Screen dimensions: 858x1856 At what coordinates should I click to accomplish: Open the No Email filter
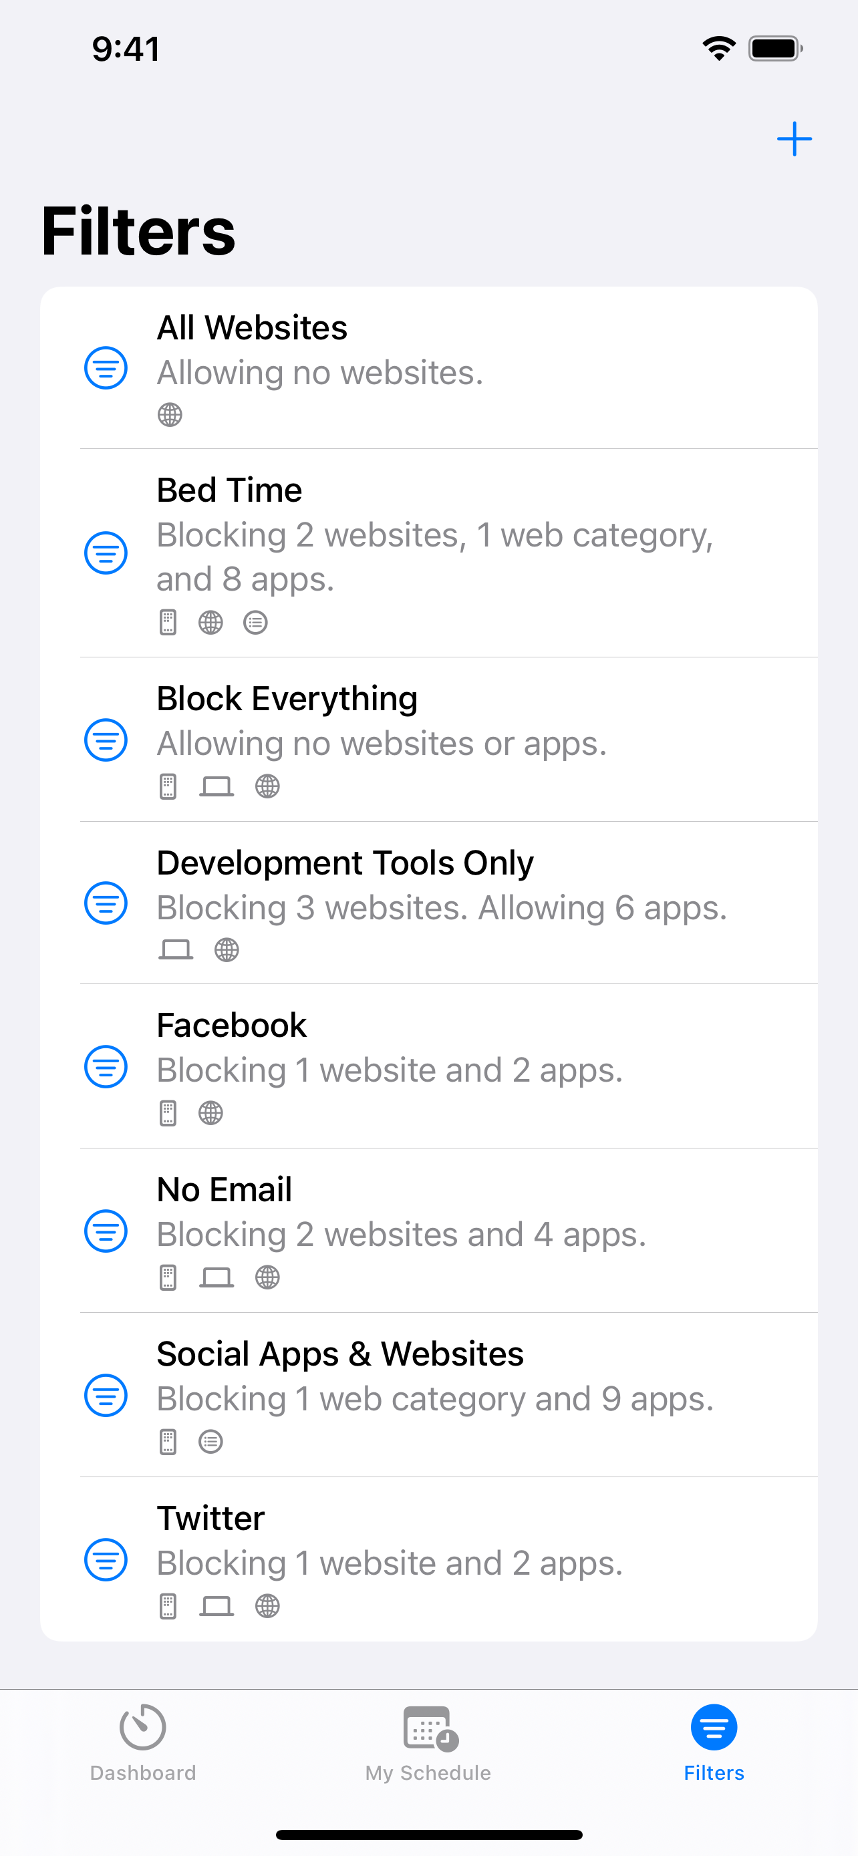pos(224,1191)
